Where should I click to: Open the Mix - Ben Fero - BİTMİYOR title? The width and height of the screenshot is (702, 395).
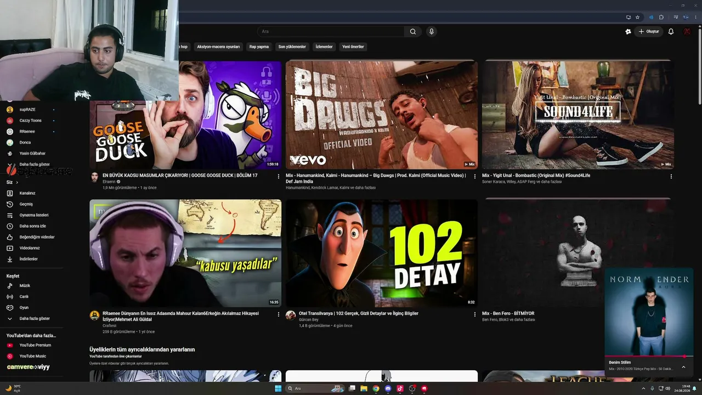508,313
